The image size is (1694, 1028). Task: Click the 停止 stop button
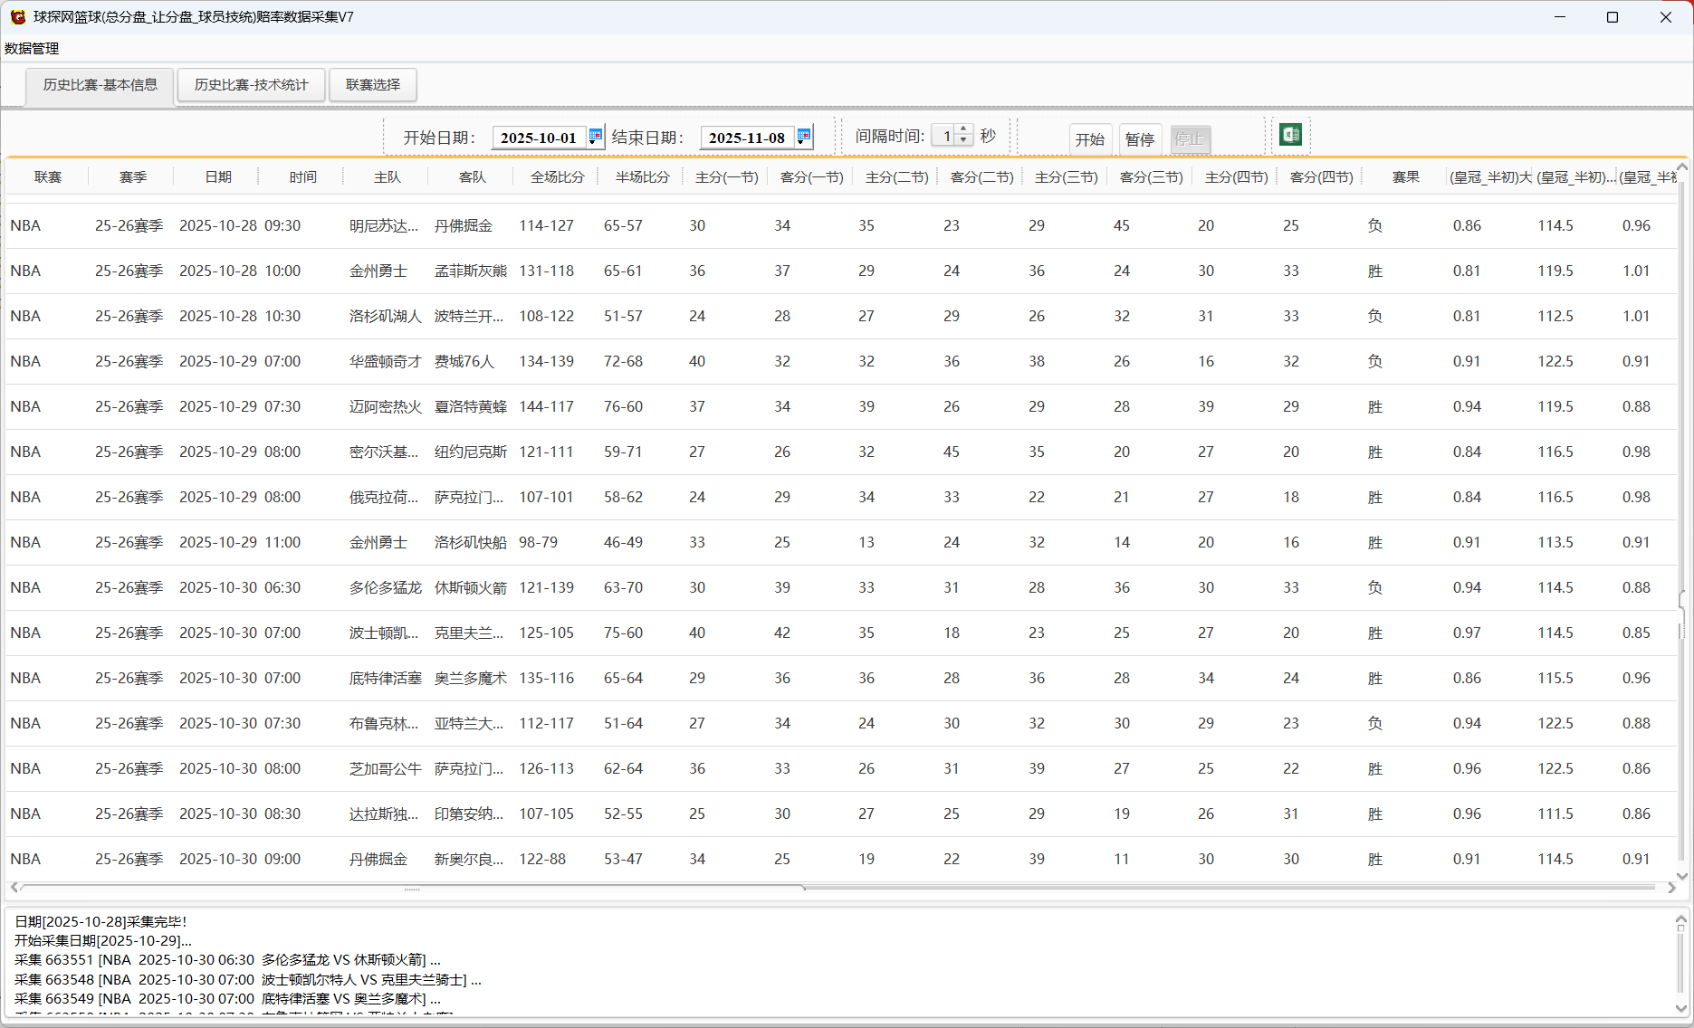(x=1190, y=139)
